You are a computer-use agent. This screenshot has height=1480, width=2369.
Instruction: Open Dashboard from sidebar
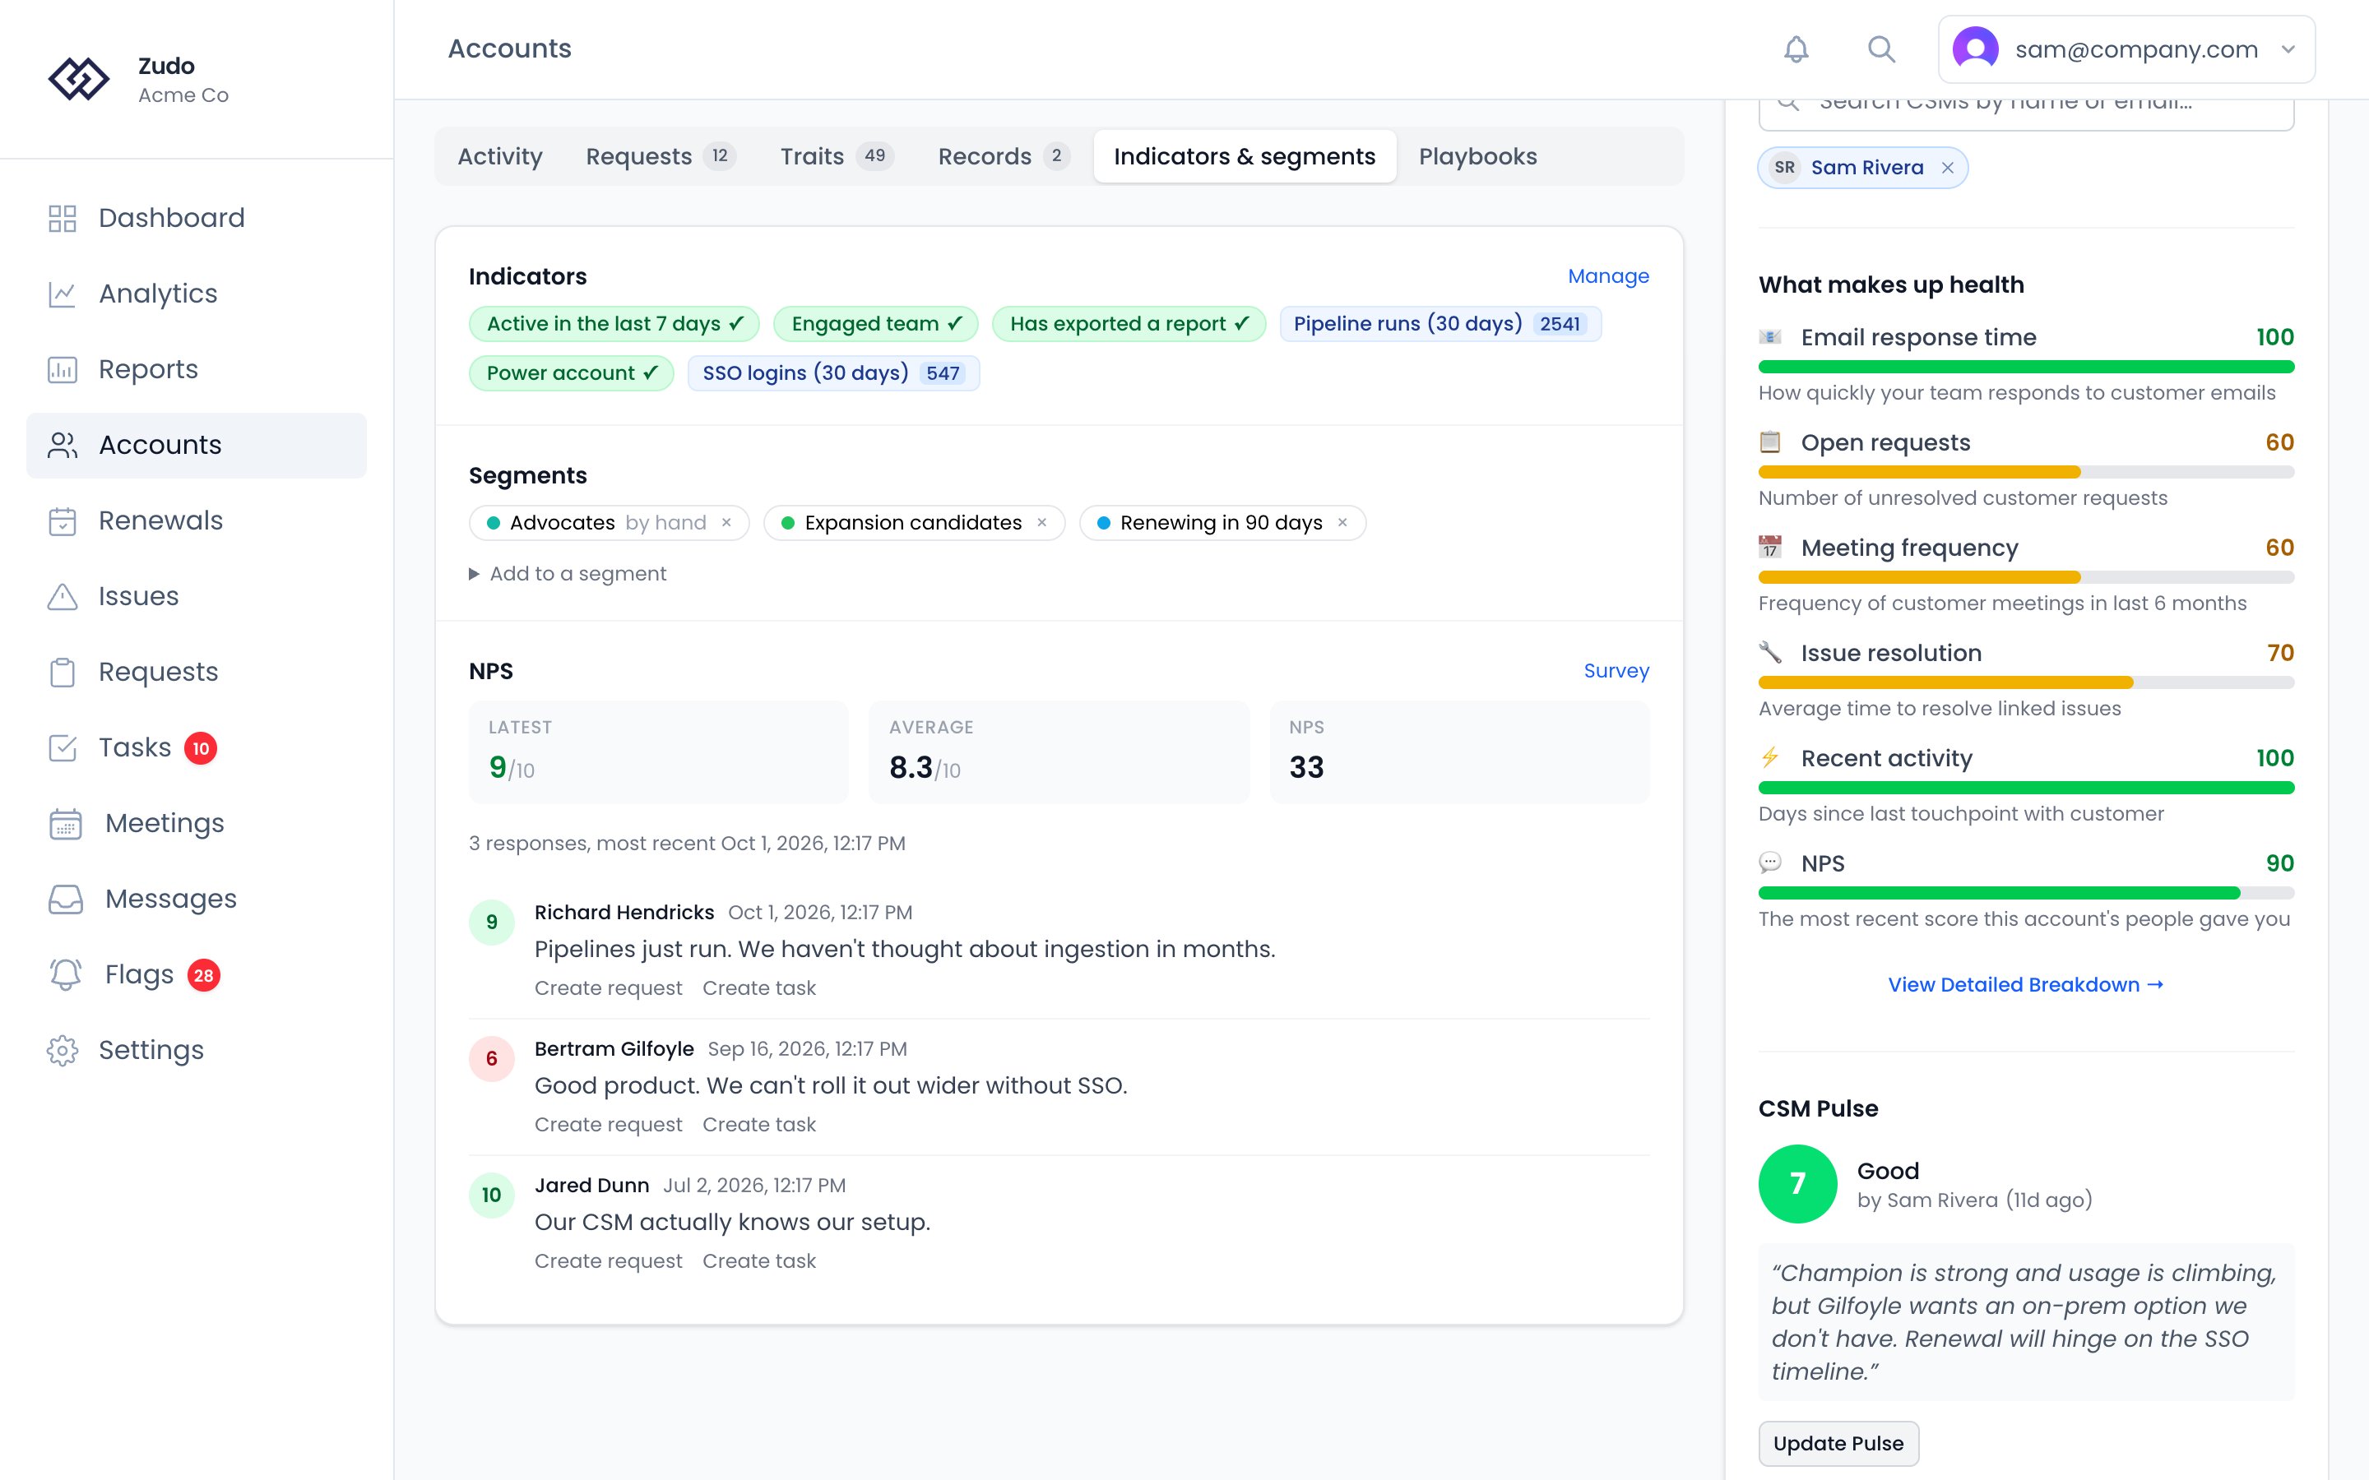tap(197, 217)
